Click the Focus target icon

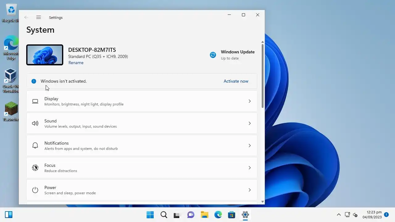coord(35,168)
